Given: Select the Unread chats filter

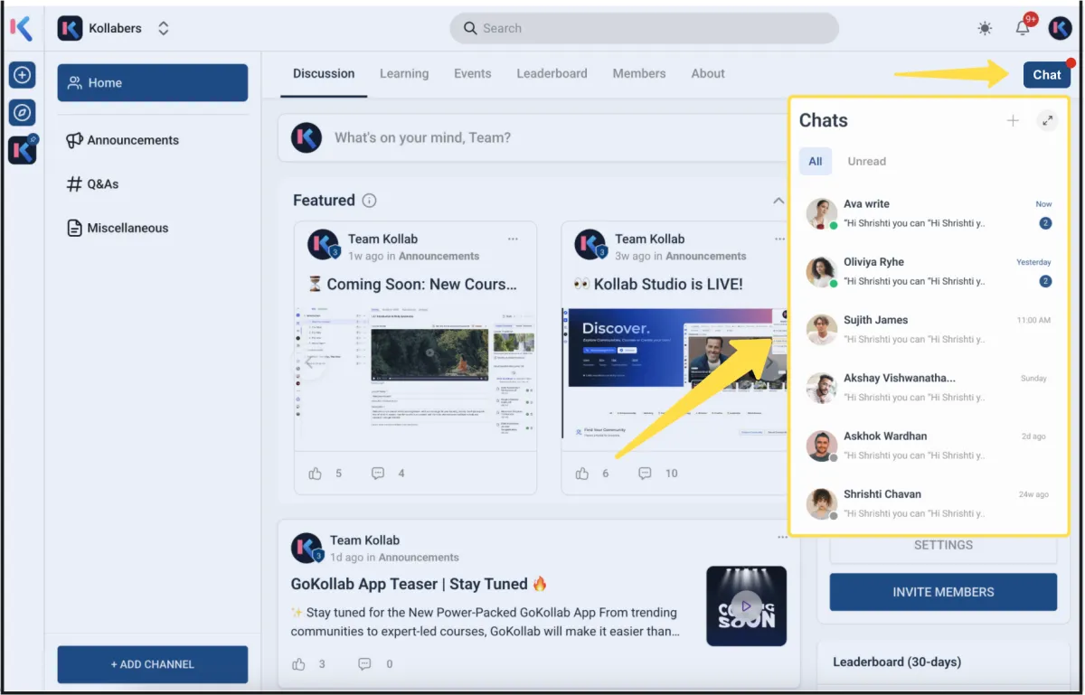Looking at the screenshot, I should pos(866,161).
